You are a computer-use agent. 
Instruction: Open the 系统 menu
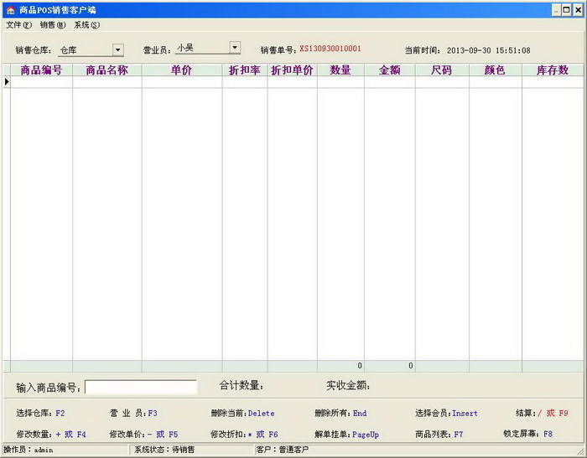[86, 25]
